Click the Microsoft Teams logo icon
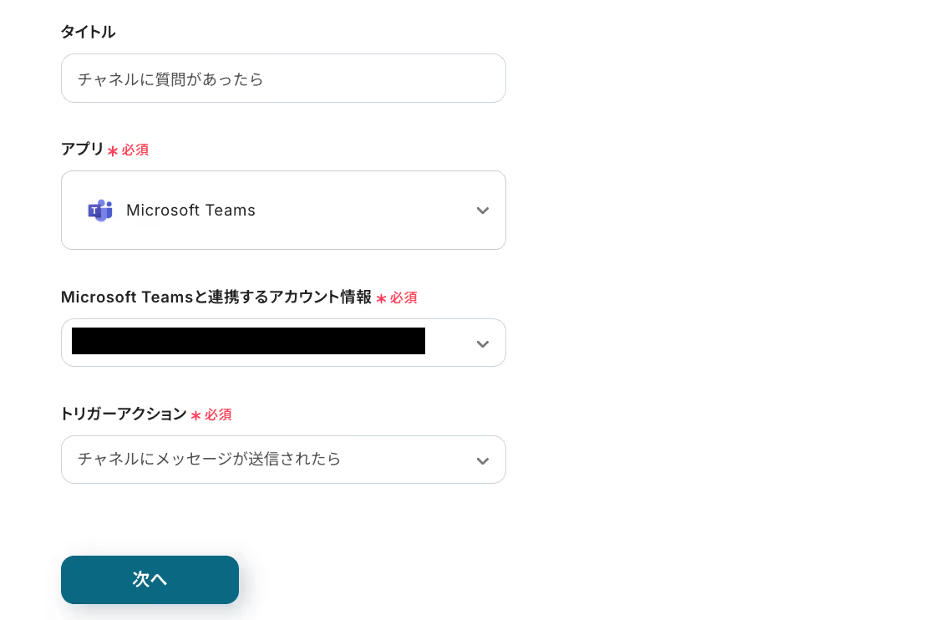949x620 pixels. pos(100,211)
